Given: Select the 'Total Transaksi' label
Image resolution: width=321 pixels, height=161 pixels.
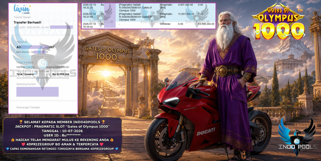Looking at the screenshot, I should pos(25,74).
